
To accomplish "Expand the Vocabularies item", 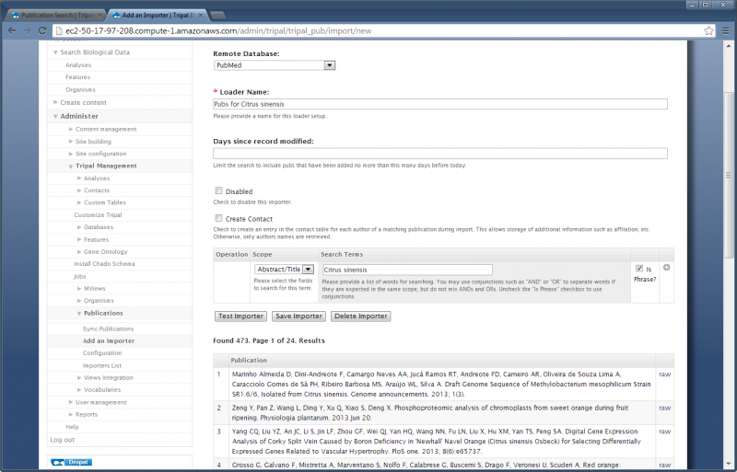I will pos(79,389).
